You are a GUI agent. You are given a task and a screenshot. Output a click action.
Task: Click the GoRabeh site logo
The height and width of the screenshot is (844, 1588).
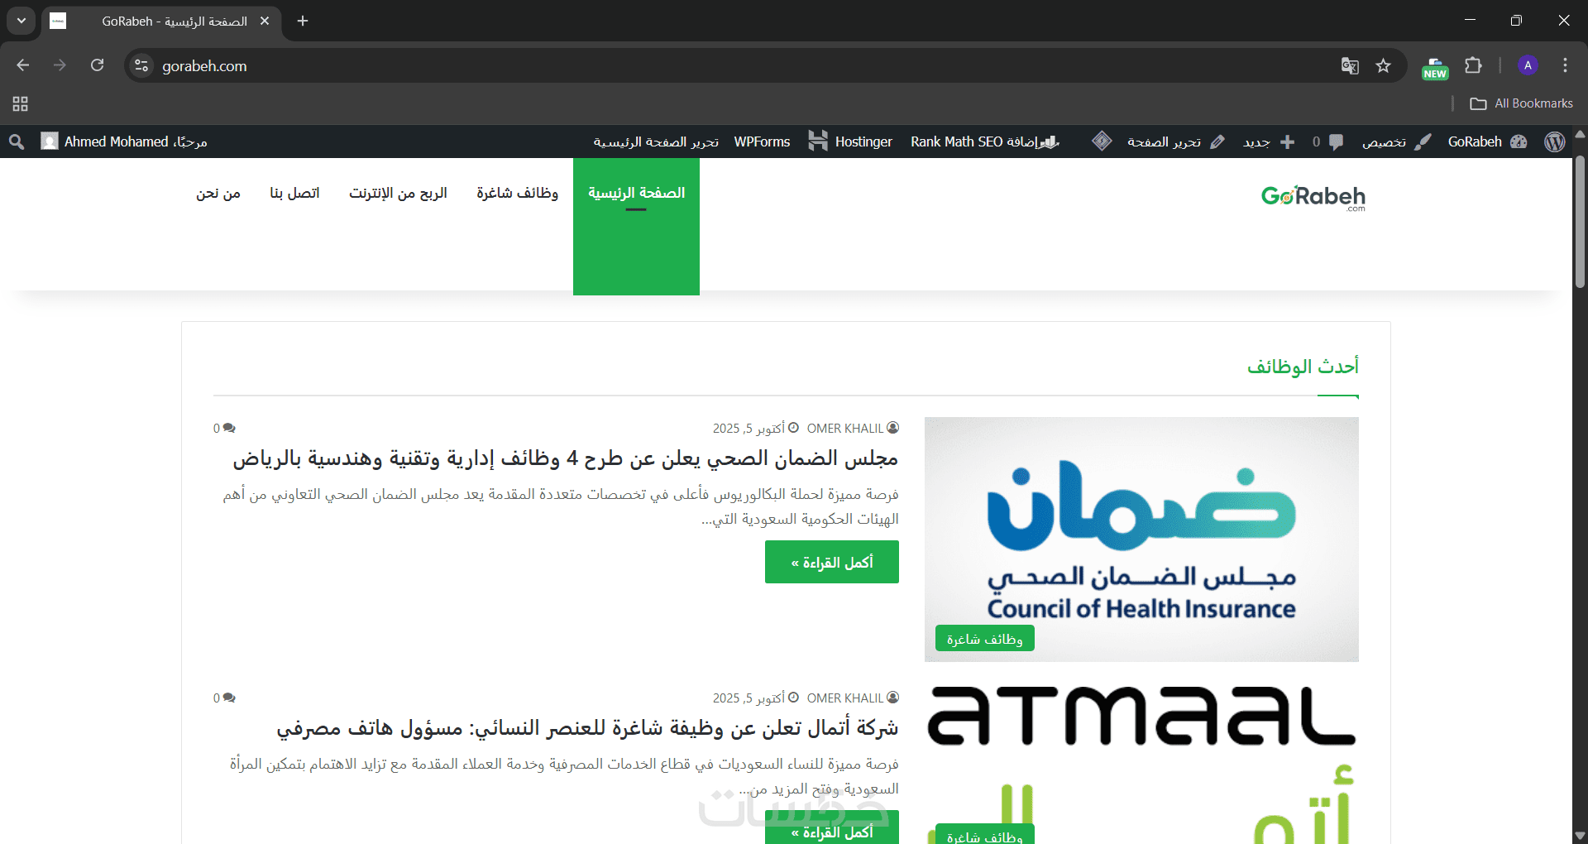[1313, 197]
